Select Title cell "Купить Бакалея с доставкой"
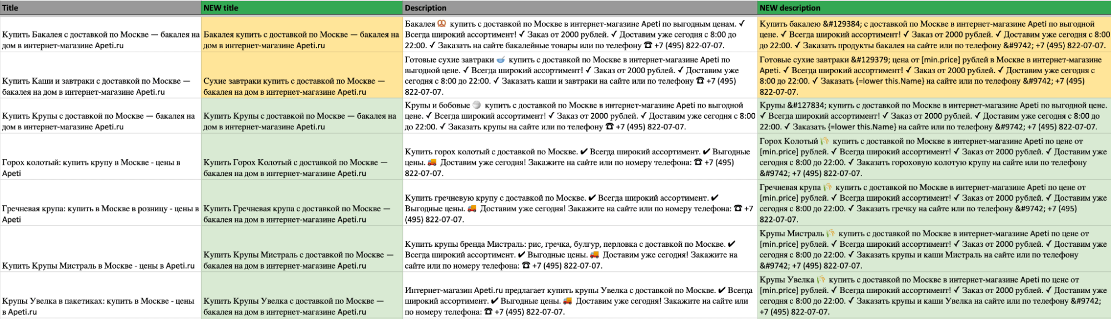 [100, 40]
